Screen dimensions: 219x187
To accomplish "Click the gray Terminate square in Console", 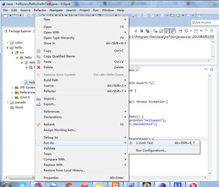I will [x=136, y=31].
